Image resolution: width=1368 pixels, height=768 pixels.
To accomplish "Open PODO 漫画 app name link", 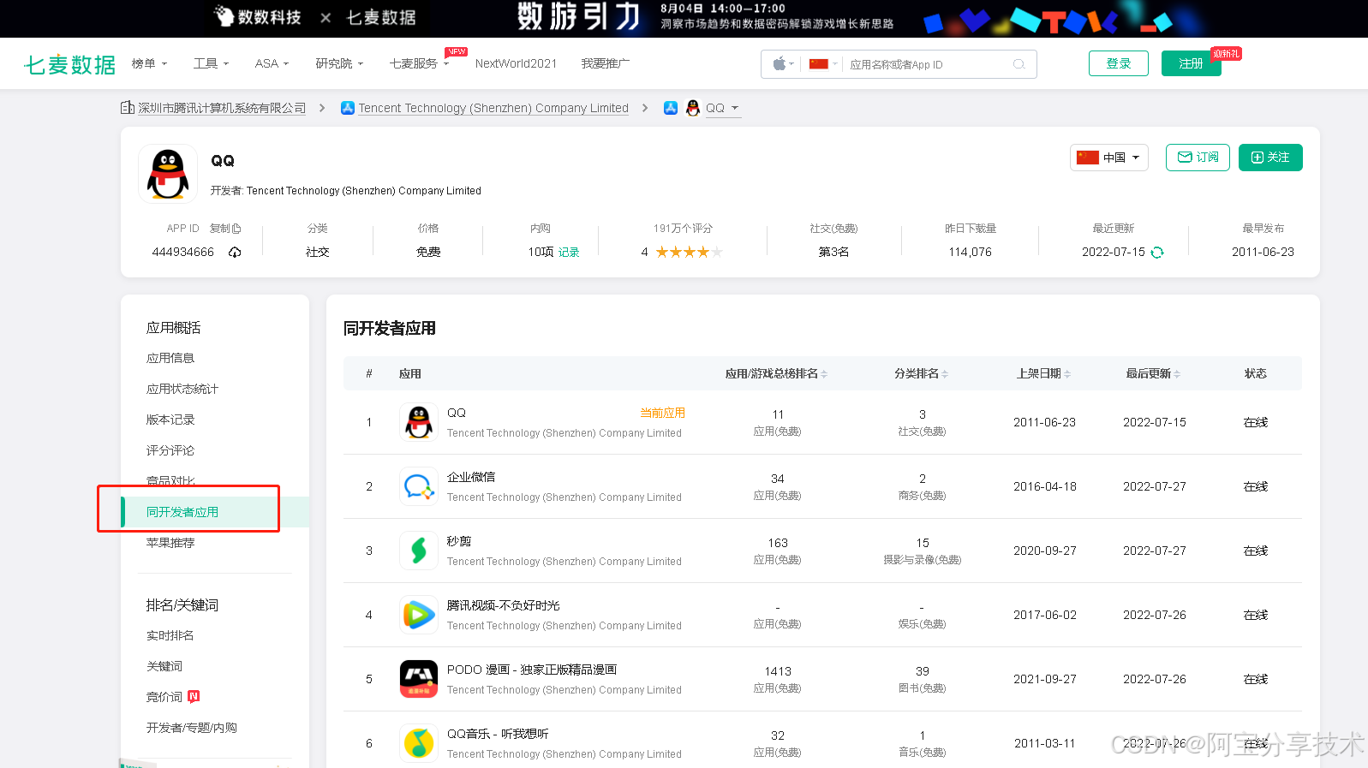I will (532, 670).
